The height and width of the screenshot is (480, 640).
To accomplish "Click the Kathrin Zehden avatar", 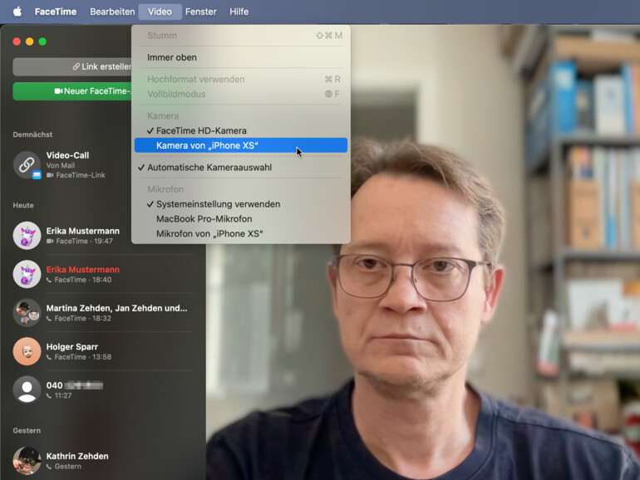I will (27, 461).
